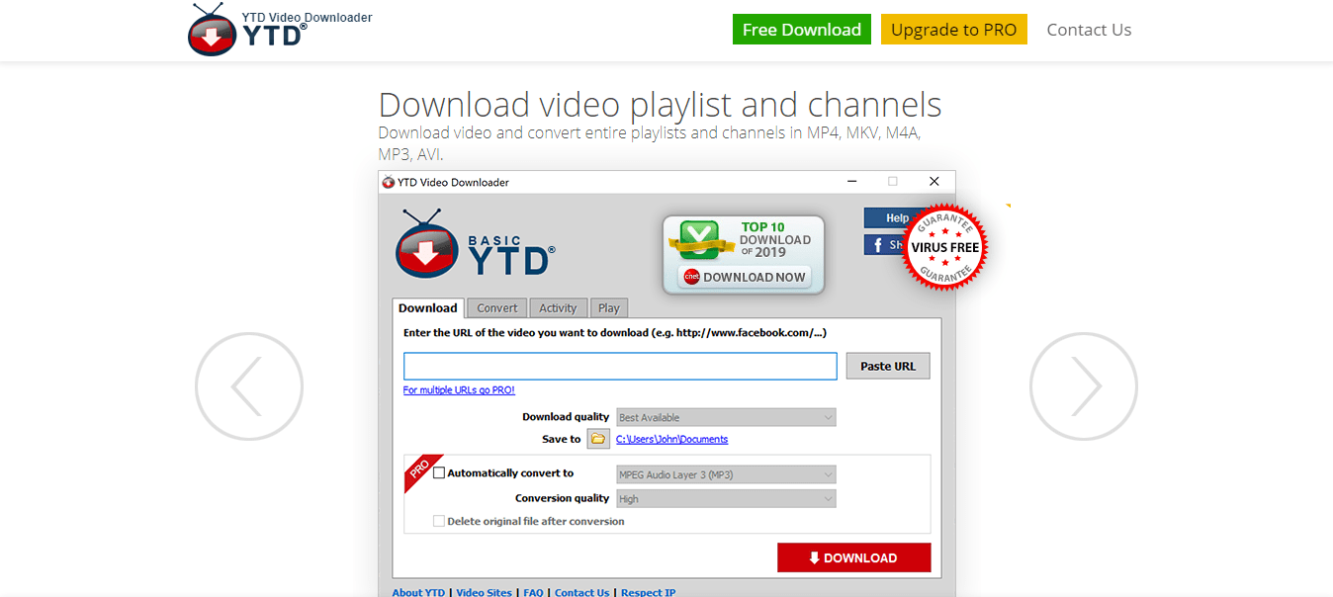Click the Basic YTD logo inside the app window

475,244
